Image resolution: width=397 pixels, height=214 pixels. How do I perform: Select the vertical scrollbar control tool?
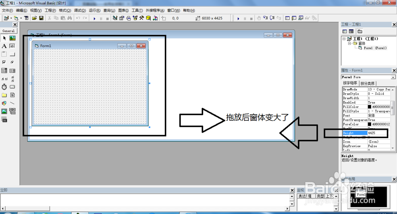[x=12, y=79]
